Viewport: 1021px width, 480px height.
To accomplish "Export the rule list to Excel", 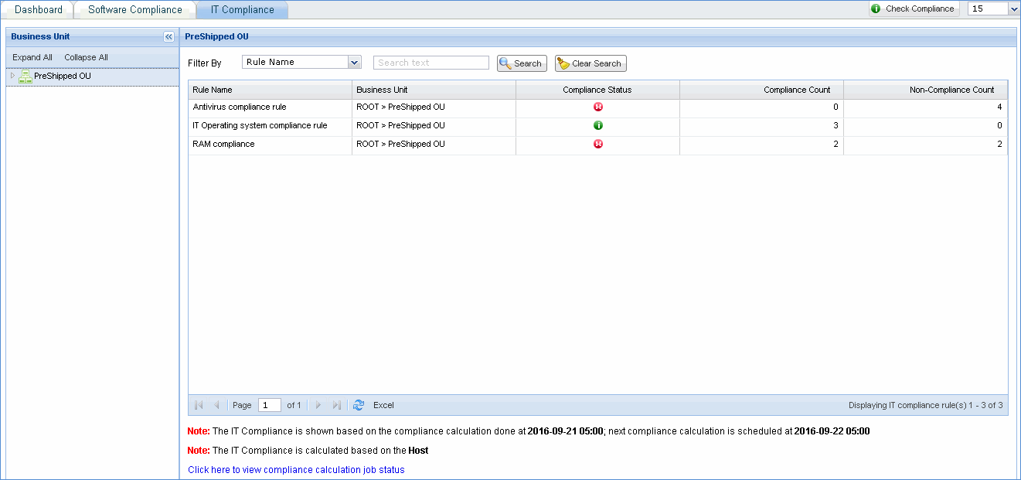I will tap(383, 405).
